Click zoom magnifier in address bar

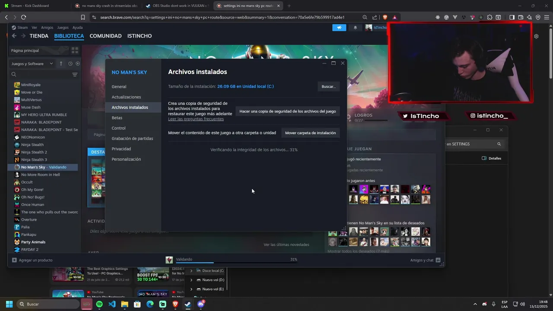[x=365, y=17]
